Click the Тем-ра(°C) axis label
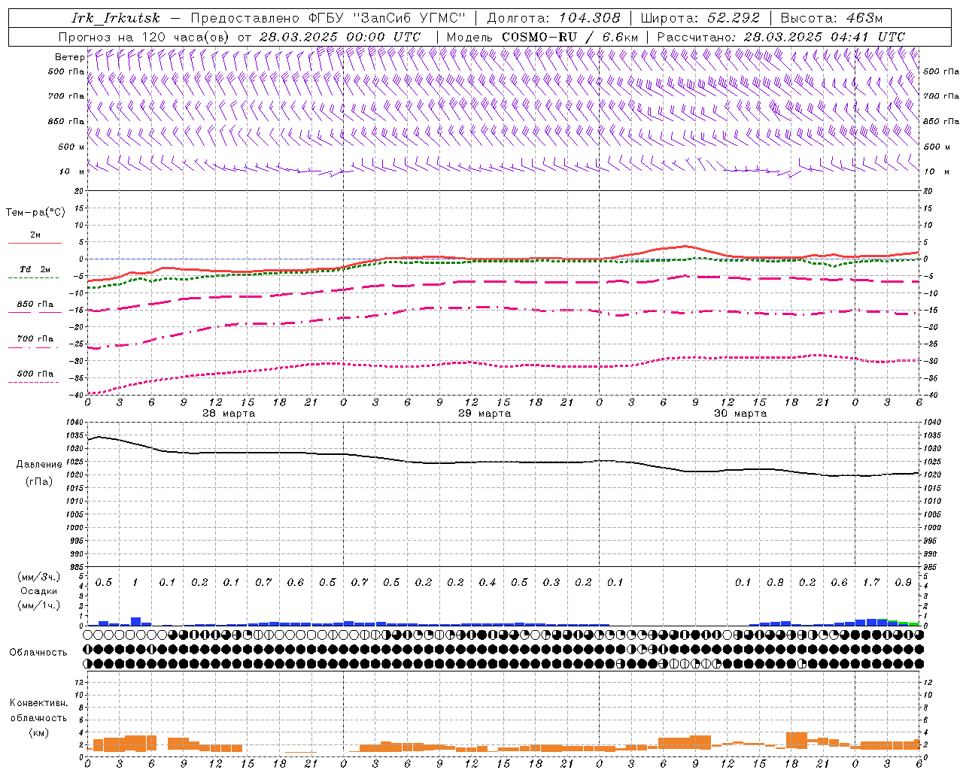Screen dimensions: 963x770 point(35,213)
